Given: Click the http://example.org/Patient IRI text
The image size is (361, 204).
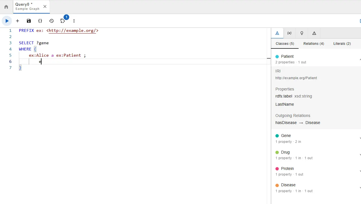Looking at the screenshot, I should (296, 78).
